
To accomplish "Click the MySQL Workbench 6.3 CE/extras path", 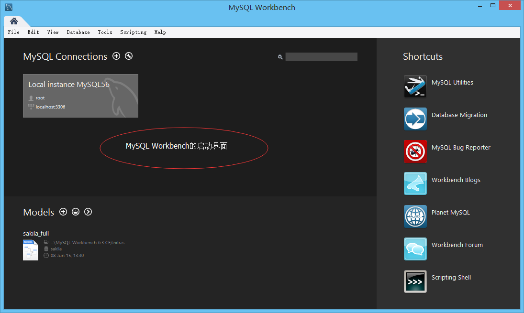I will [x=88, y=243].
